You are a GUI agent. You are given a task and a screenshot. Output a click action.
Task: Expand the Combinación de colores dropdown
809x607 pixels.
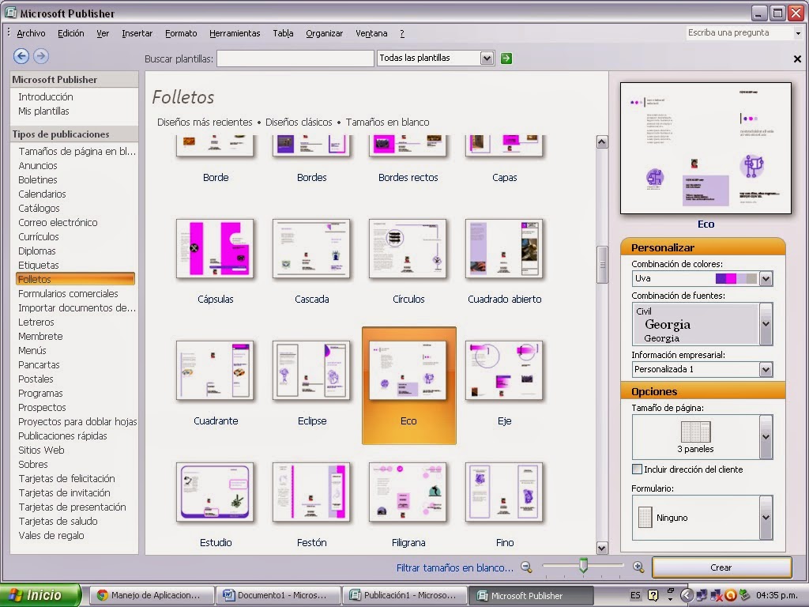(766, 279)
